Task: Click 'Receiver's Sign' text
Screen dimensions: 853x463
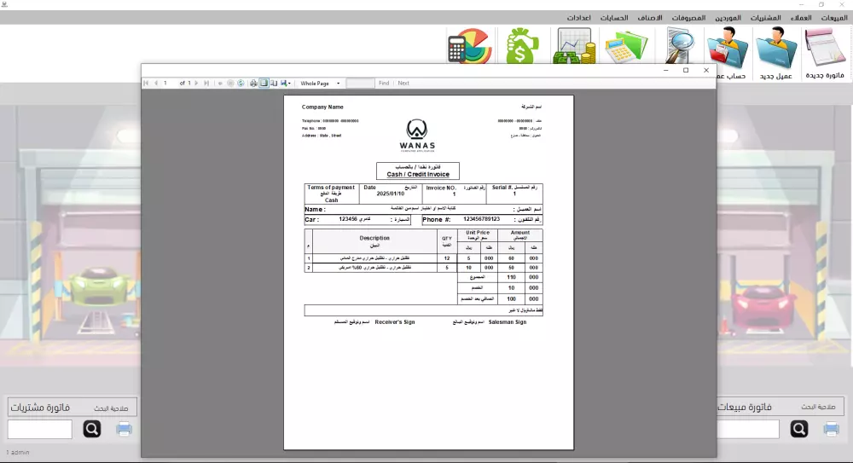Action: pos(395,322)
